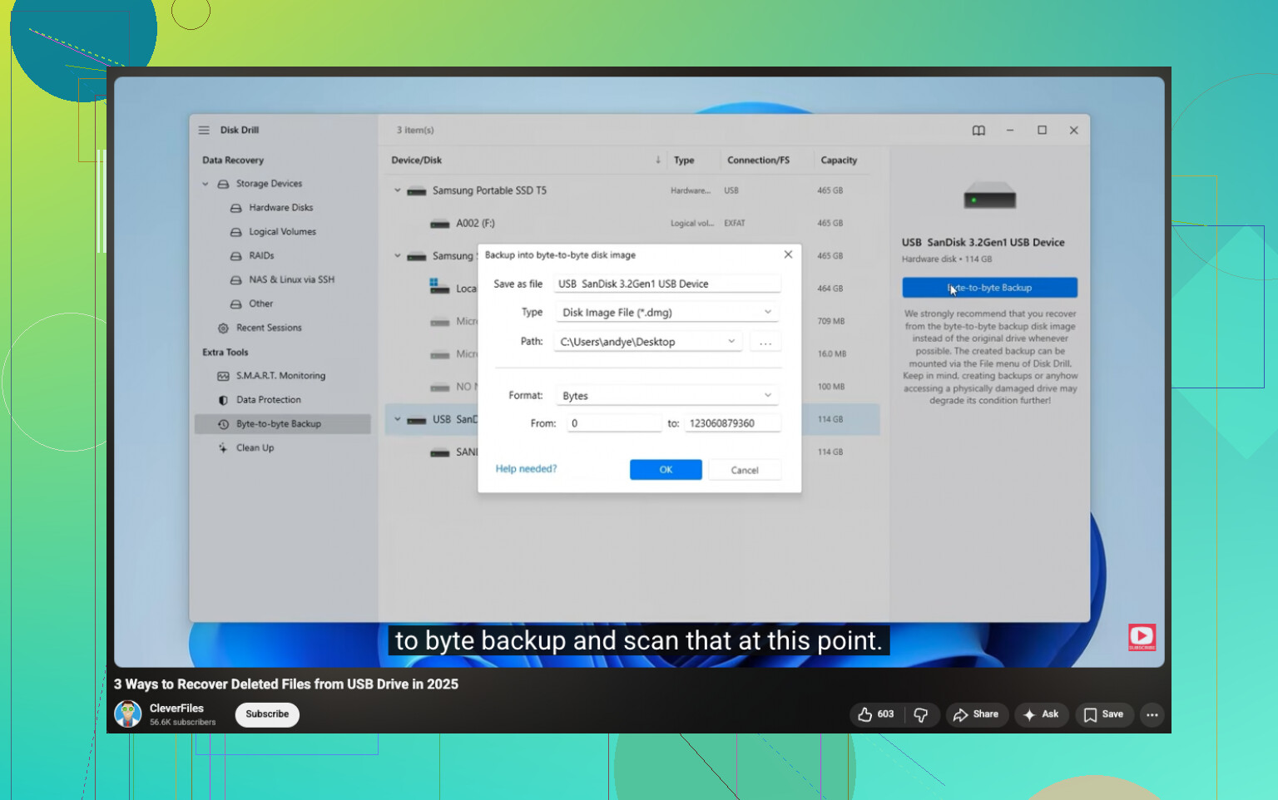The width and height of the screenshot is (1278, 800).
Task: Open the book icon help guide
Action: tap(978, 131)
